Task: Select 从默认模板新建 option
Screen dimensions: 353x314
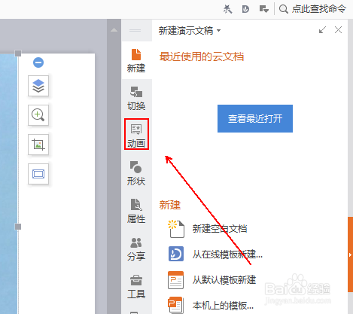Action: 224,280
